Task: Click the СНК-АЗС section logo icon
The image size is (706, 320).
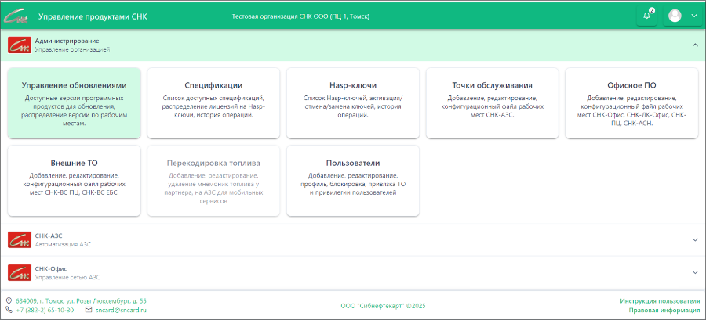Action: click(x=19, y=239)
